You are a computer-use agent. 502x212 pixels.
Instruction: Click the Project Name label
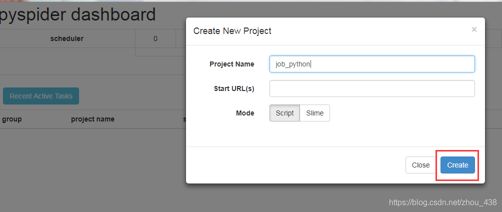click(x=232, y=64)
